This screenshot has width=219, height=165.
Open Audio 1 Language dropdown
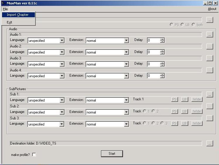(62, 41)
